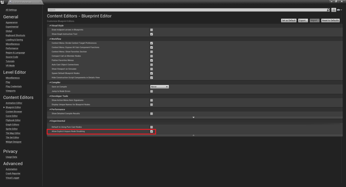Enable Auto Cast Object Connections
The width and height of the screenshot is (346, 187).
click(x=152, y=65)
